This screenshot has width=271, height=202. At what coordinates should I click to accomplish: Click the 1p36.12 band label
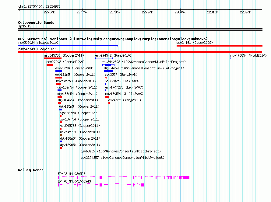pos(25,26)
